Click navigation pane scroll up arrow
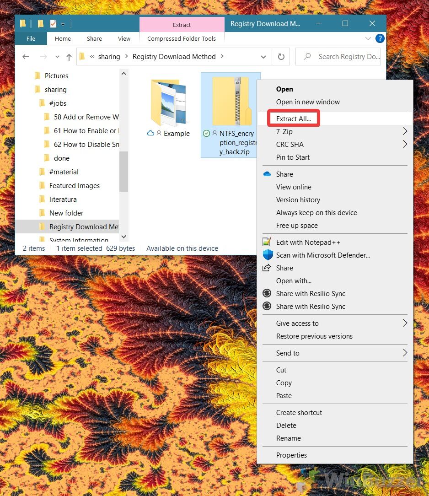Screen dimensions: 429x496 (x=123, y=73)
